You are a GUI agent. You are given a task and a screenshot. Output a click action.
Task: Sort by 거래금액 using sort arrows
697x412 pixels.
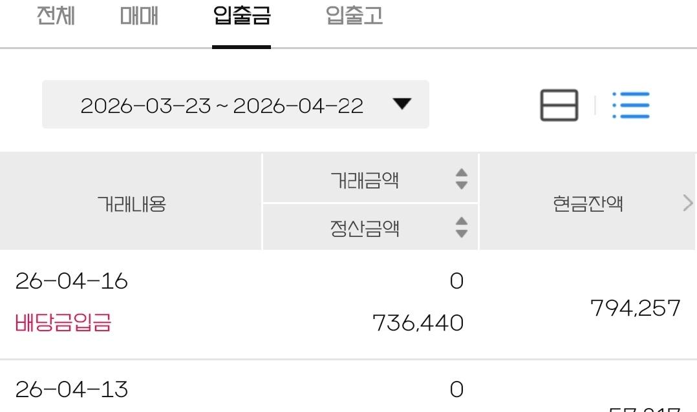[x=462, y=179]
